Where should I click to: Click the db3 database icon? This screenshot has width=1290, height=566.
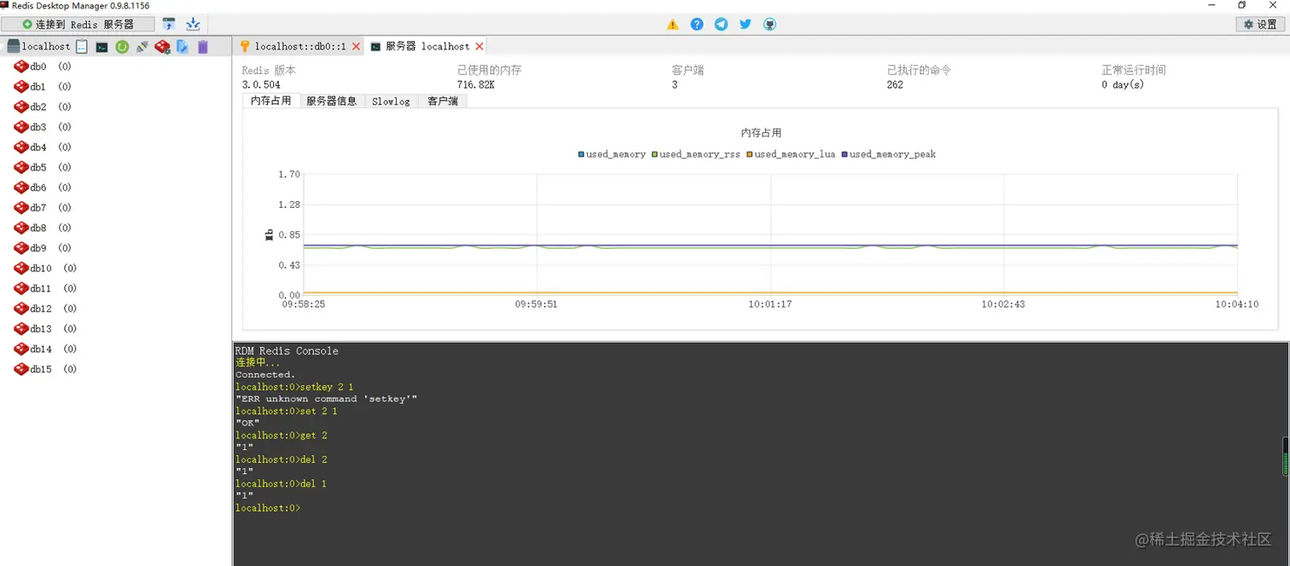pos(21,127)
